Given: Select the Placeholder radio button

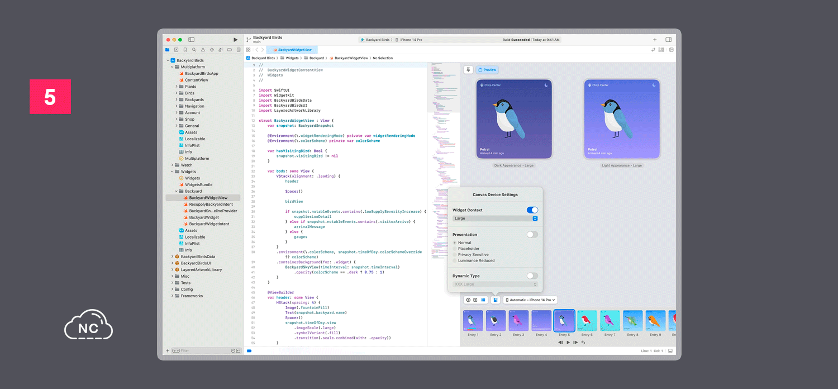Looking at the screenshot, I should click(455, 249).
